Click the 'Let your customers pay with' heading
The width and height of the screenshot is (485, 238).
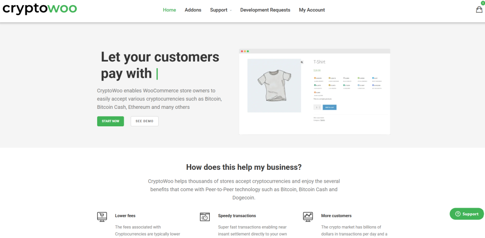160,65
